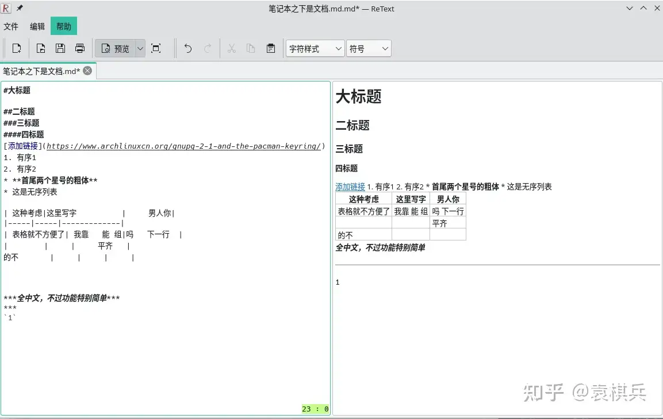The width and height of the screenshot is (663, 419).
Task: Click the 1. 有序1 line in editor
Action: pyautogui.click(x=20, y=157)
